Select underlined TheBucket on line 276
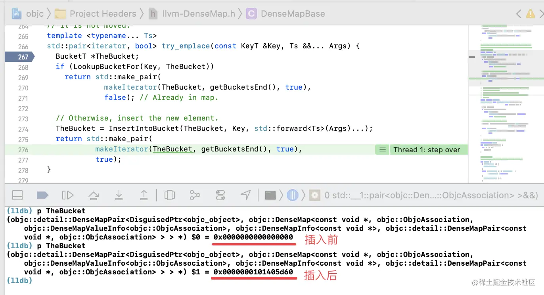 click(x=172, y=149)
